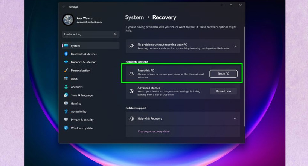Click the Time & language clock icon

click(66, 95)
